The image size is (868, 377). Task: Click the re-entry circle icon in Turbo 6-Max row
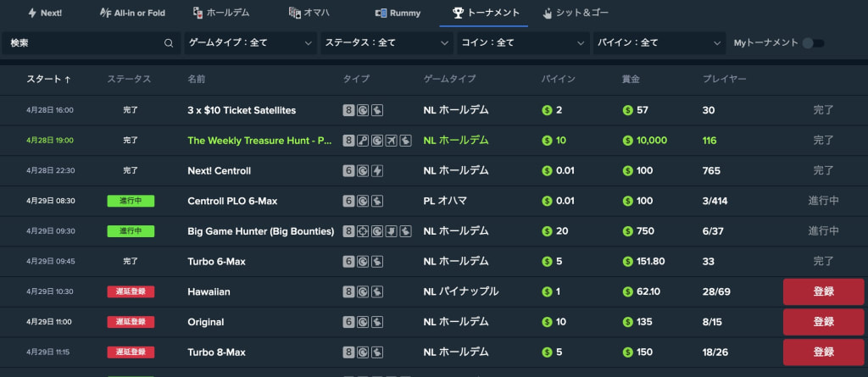(363, 261)
